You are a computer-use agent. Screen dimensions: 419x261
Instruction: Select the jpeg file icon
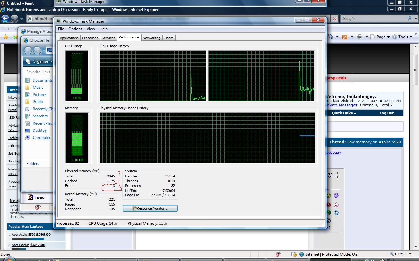coord(31,197)
